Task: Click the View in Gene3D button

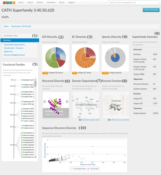Action: pos(151,10)
